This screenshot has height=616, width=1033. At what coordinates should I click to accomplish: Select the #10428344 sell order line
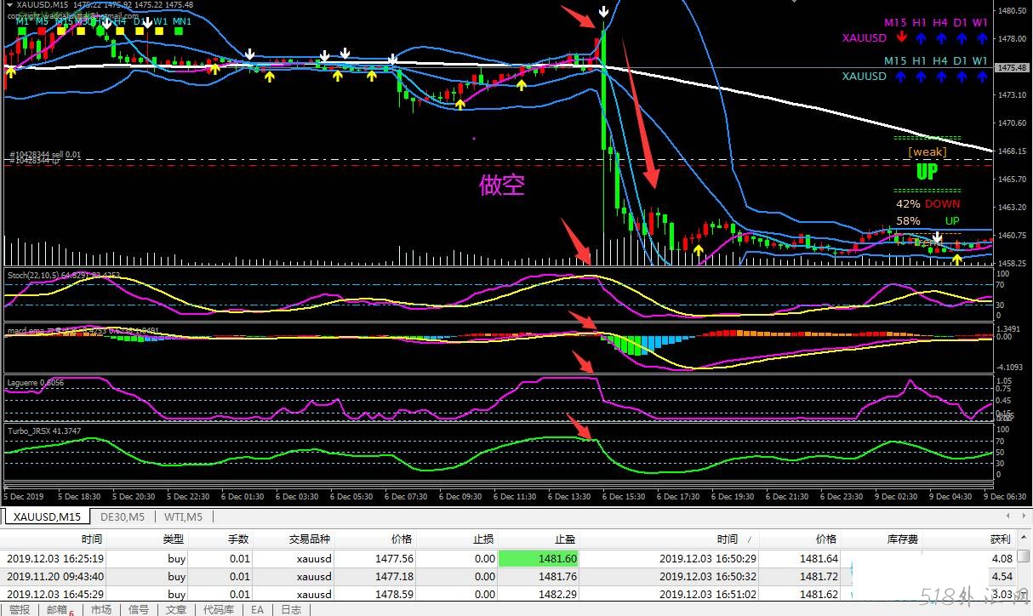47,156
